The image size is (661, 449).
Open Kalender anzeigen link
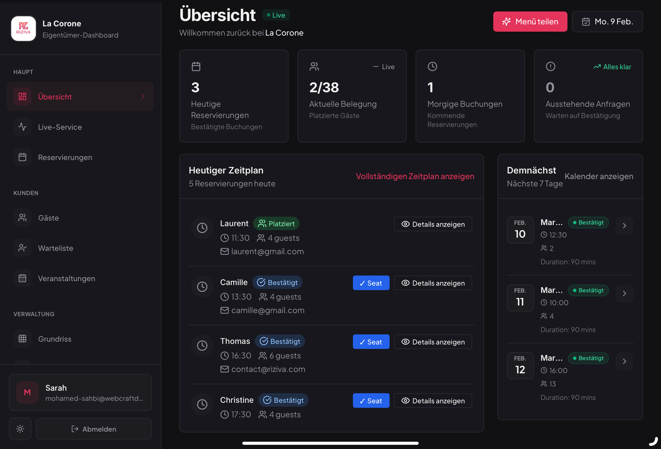click(599, 176)
